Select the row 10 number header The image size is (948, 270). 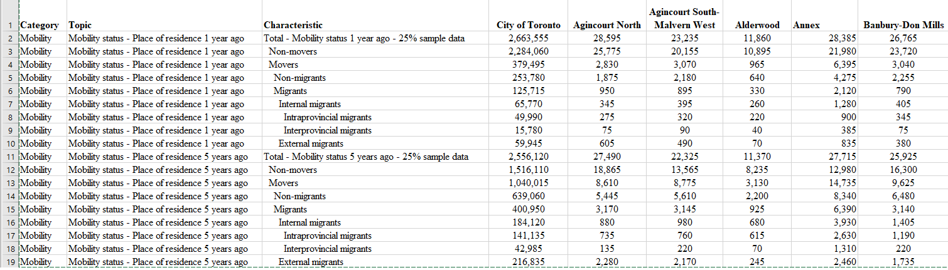[x=9, y=143]
